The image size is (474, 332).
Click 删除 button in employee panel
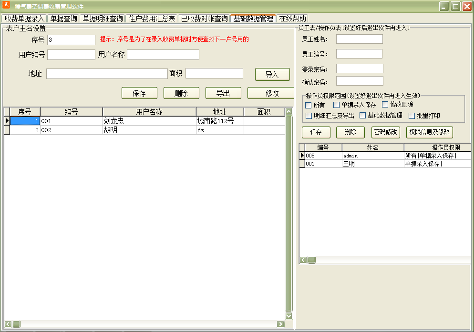[x=350, y=132]
